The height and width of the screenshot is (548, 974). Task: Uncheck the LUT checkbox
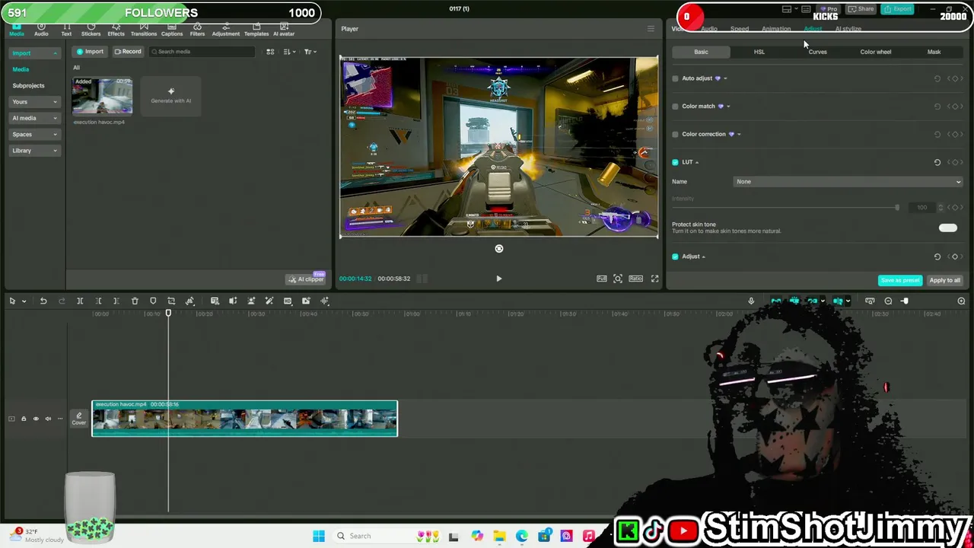675,162
